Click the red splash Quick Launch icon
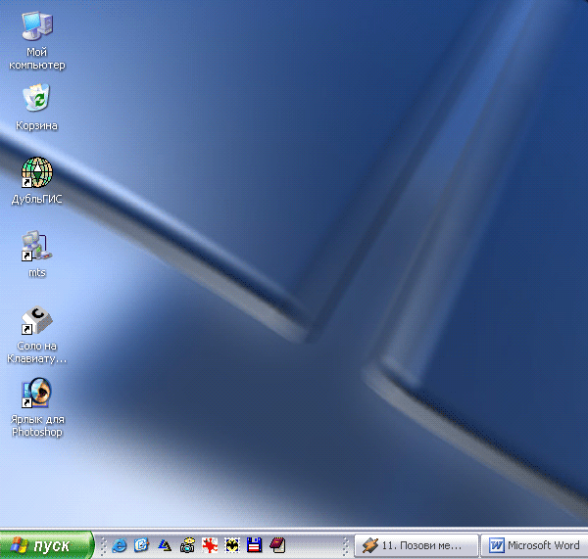Viewport: 588px width, 559px height. coord(210,545)
